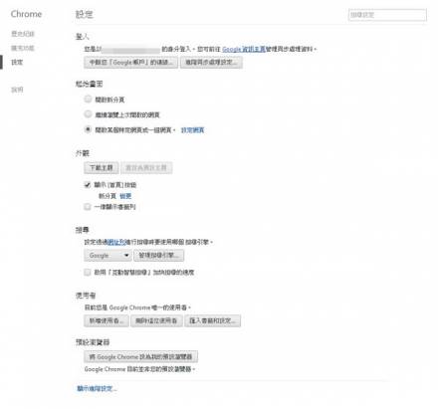Select the 開啟新分頁 startup radio button

tap(88, 99)
